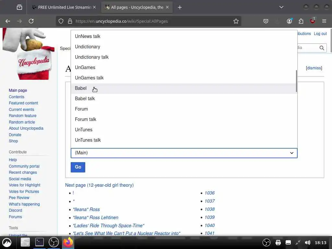Choose Forum talk namespace option
332x249 pixels.
[184, 119]
